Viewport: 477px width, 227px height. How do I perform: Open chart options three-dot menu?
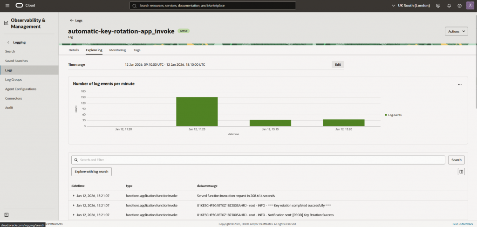[x=459, y=84]
